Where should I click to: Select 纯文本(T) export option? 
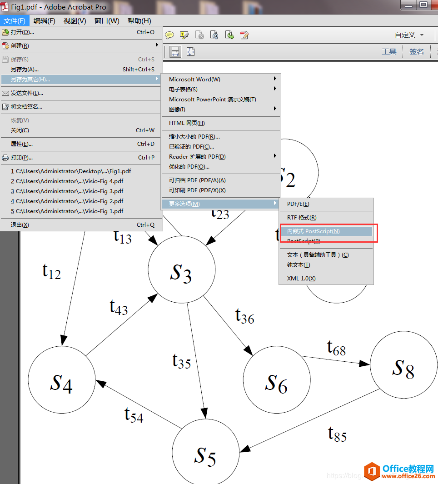tap(326, 265)
